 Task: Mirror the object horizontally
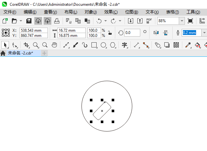pyautogui.click(x=156, y=33)
